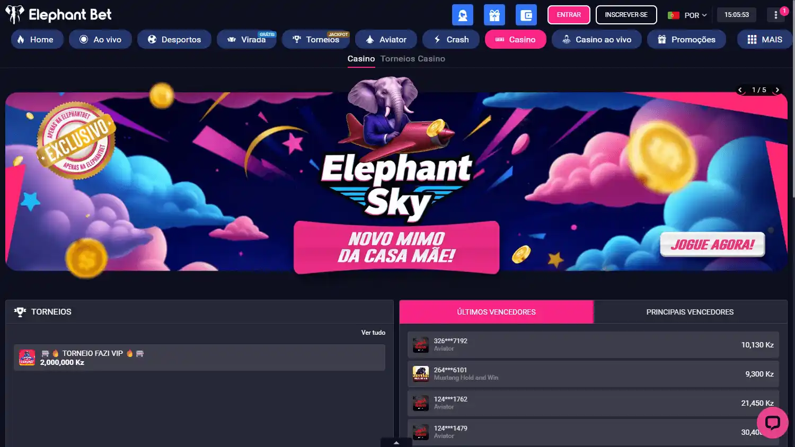
Task: Click the ENTRAR login button
Action: [569, 15]
